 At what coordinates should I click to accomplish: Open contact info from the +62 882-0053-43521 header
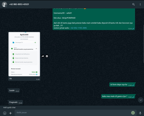pyautogui.click(x=19, y=4)
